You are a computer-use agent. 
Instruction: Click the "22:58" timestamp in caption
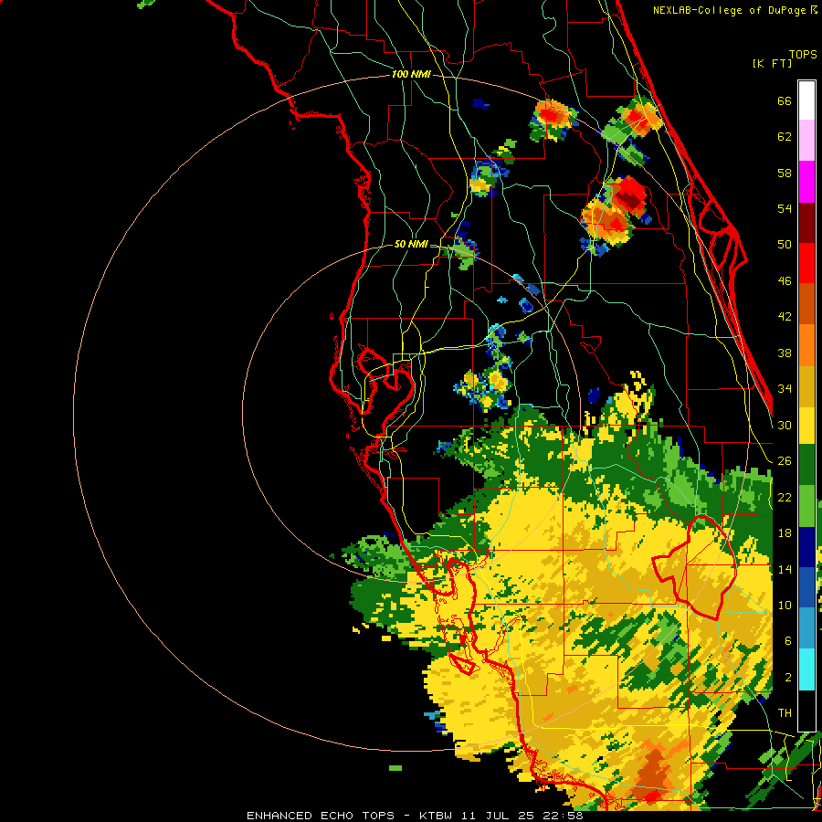pos(562,816)
